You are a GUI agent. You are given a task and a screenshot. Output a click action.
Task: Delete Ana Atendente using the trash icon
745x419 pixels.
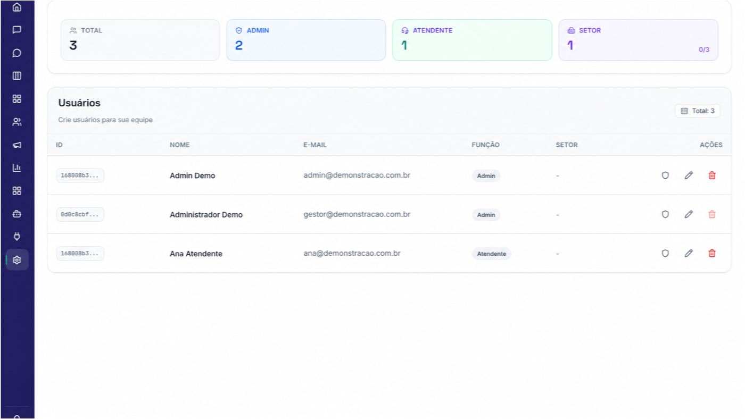coord(712,253)
